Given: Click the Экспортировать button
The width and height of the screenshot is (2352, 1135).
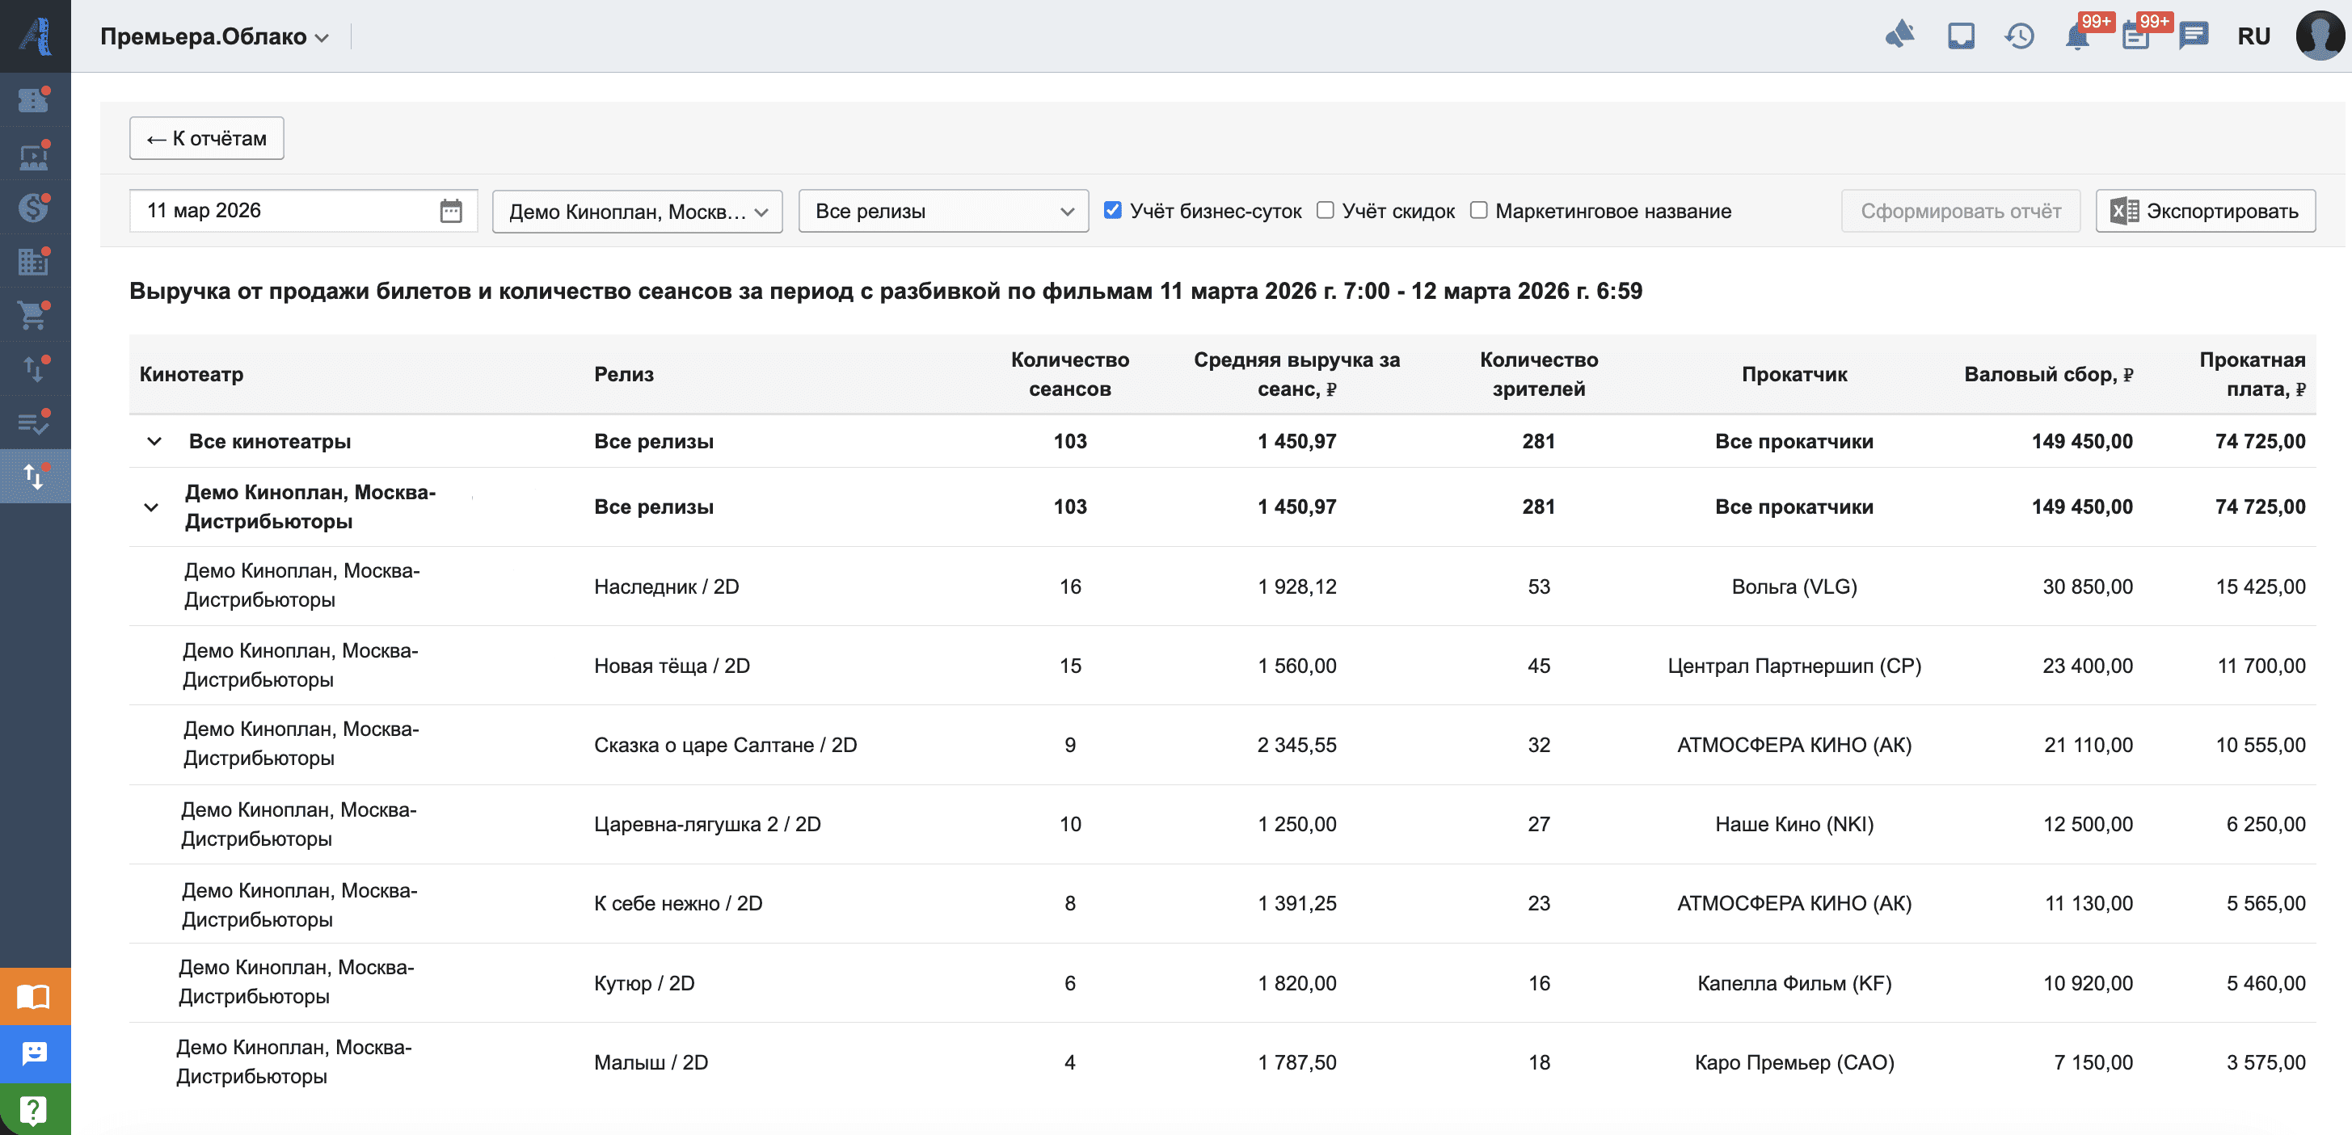Looking at the screenshot, I should tap(2204, 212).
